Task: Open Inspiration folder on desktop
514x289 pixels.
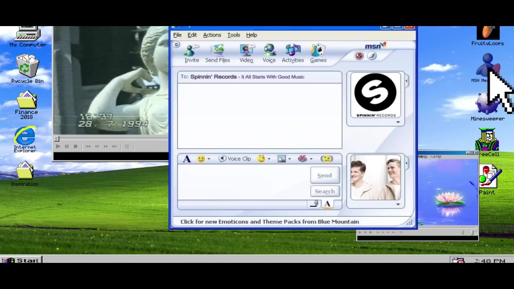Action: coord(25,174)
